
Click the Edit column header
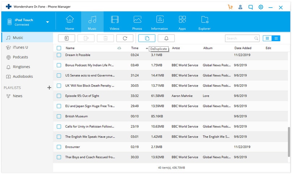[268, 48]
